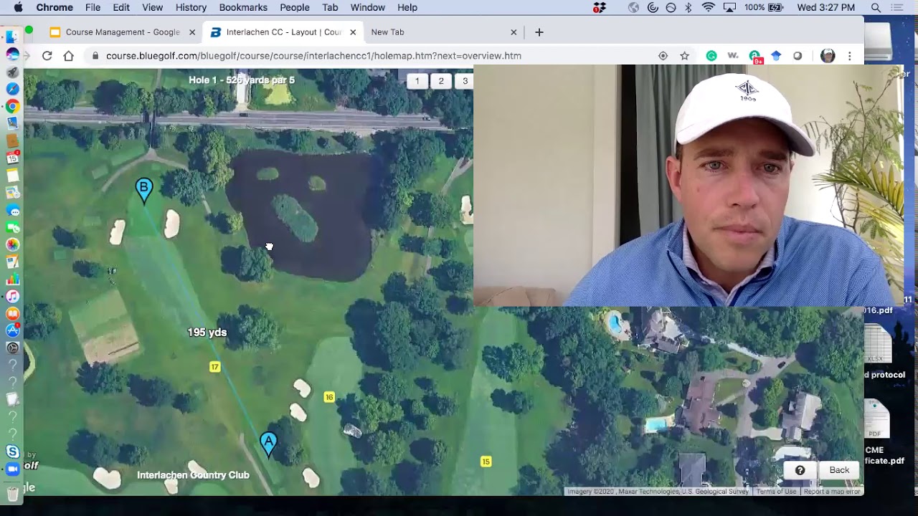Screen dimensions: 918x516
Task: Open Report a map error link
Action: click(831, 492)
